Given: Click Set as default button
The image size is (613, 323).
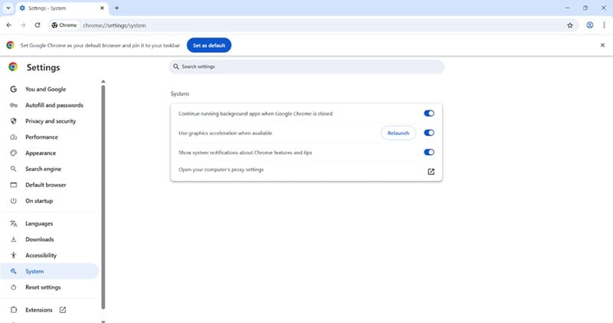Looking at the screenshot, I should (x=208, y=45).
